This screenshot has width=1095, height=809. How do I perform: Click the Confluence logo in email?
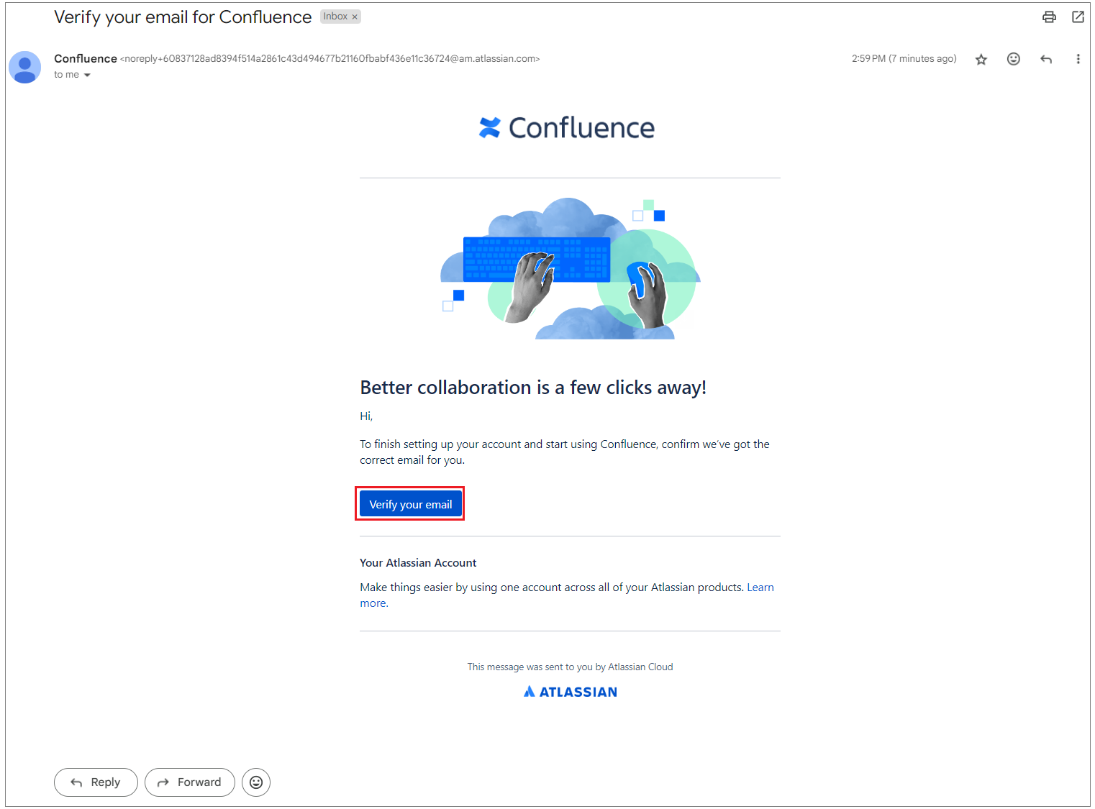point(567,128)
